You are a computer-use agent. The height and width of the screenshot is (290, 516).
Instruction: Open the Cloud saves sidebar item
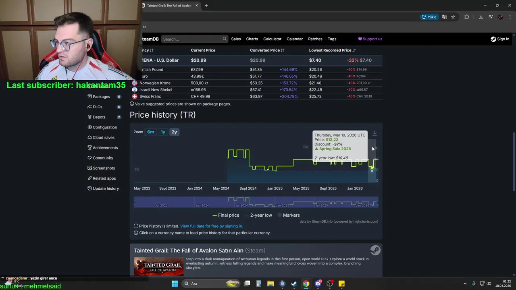101,137
